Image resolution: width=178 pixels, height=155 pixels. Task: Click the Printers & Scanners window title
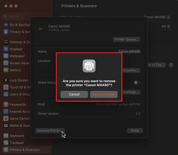point(79,6)
